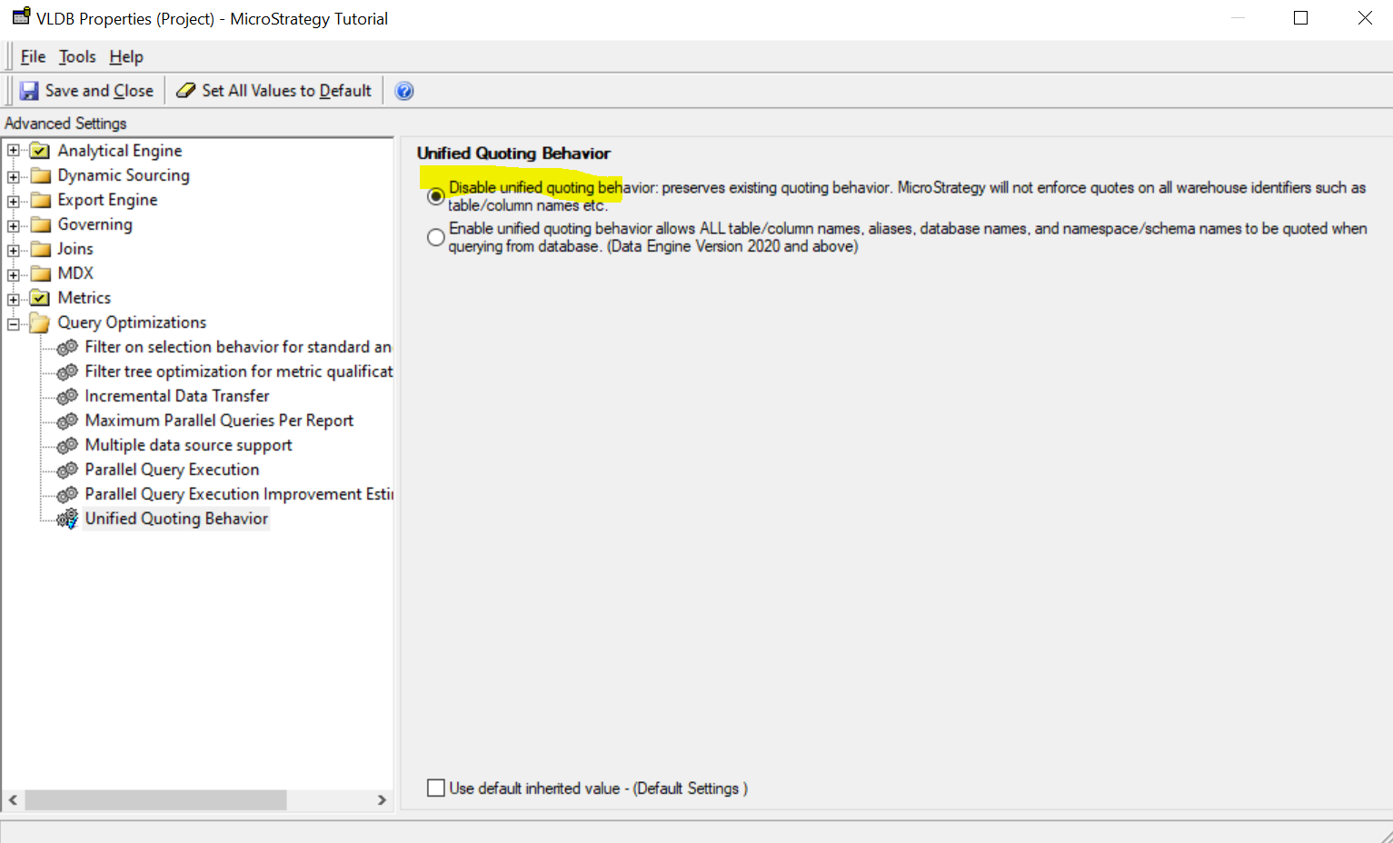Select Enable unified quoting behavior option
This screenshot has height=843, width=1393.
point(435,236)
